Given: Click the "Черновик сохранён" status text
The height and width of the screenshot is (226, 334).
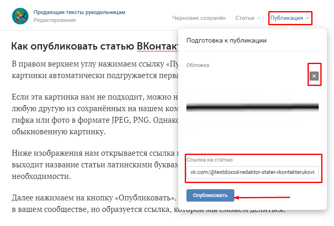Looking at the screenshot, I should (199, 18).
